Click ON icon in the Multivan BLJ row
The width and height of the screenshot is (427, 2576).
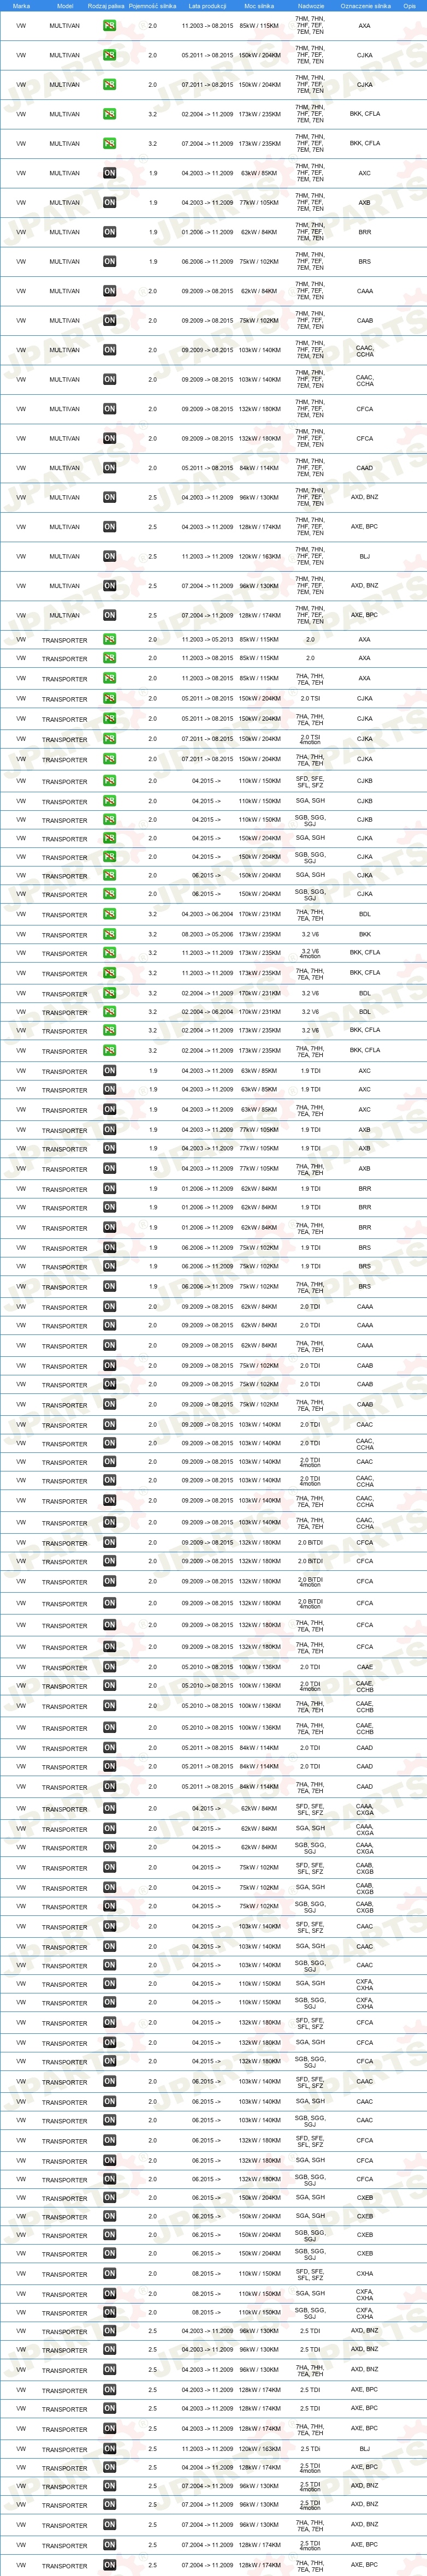pos(109,556)
